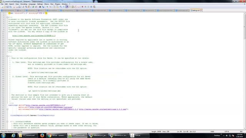Select the settings.xml tab
Image resolution: width=246 pixels, height=138 pixels.
(196, 10)
